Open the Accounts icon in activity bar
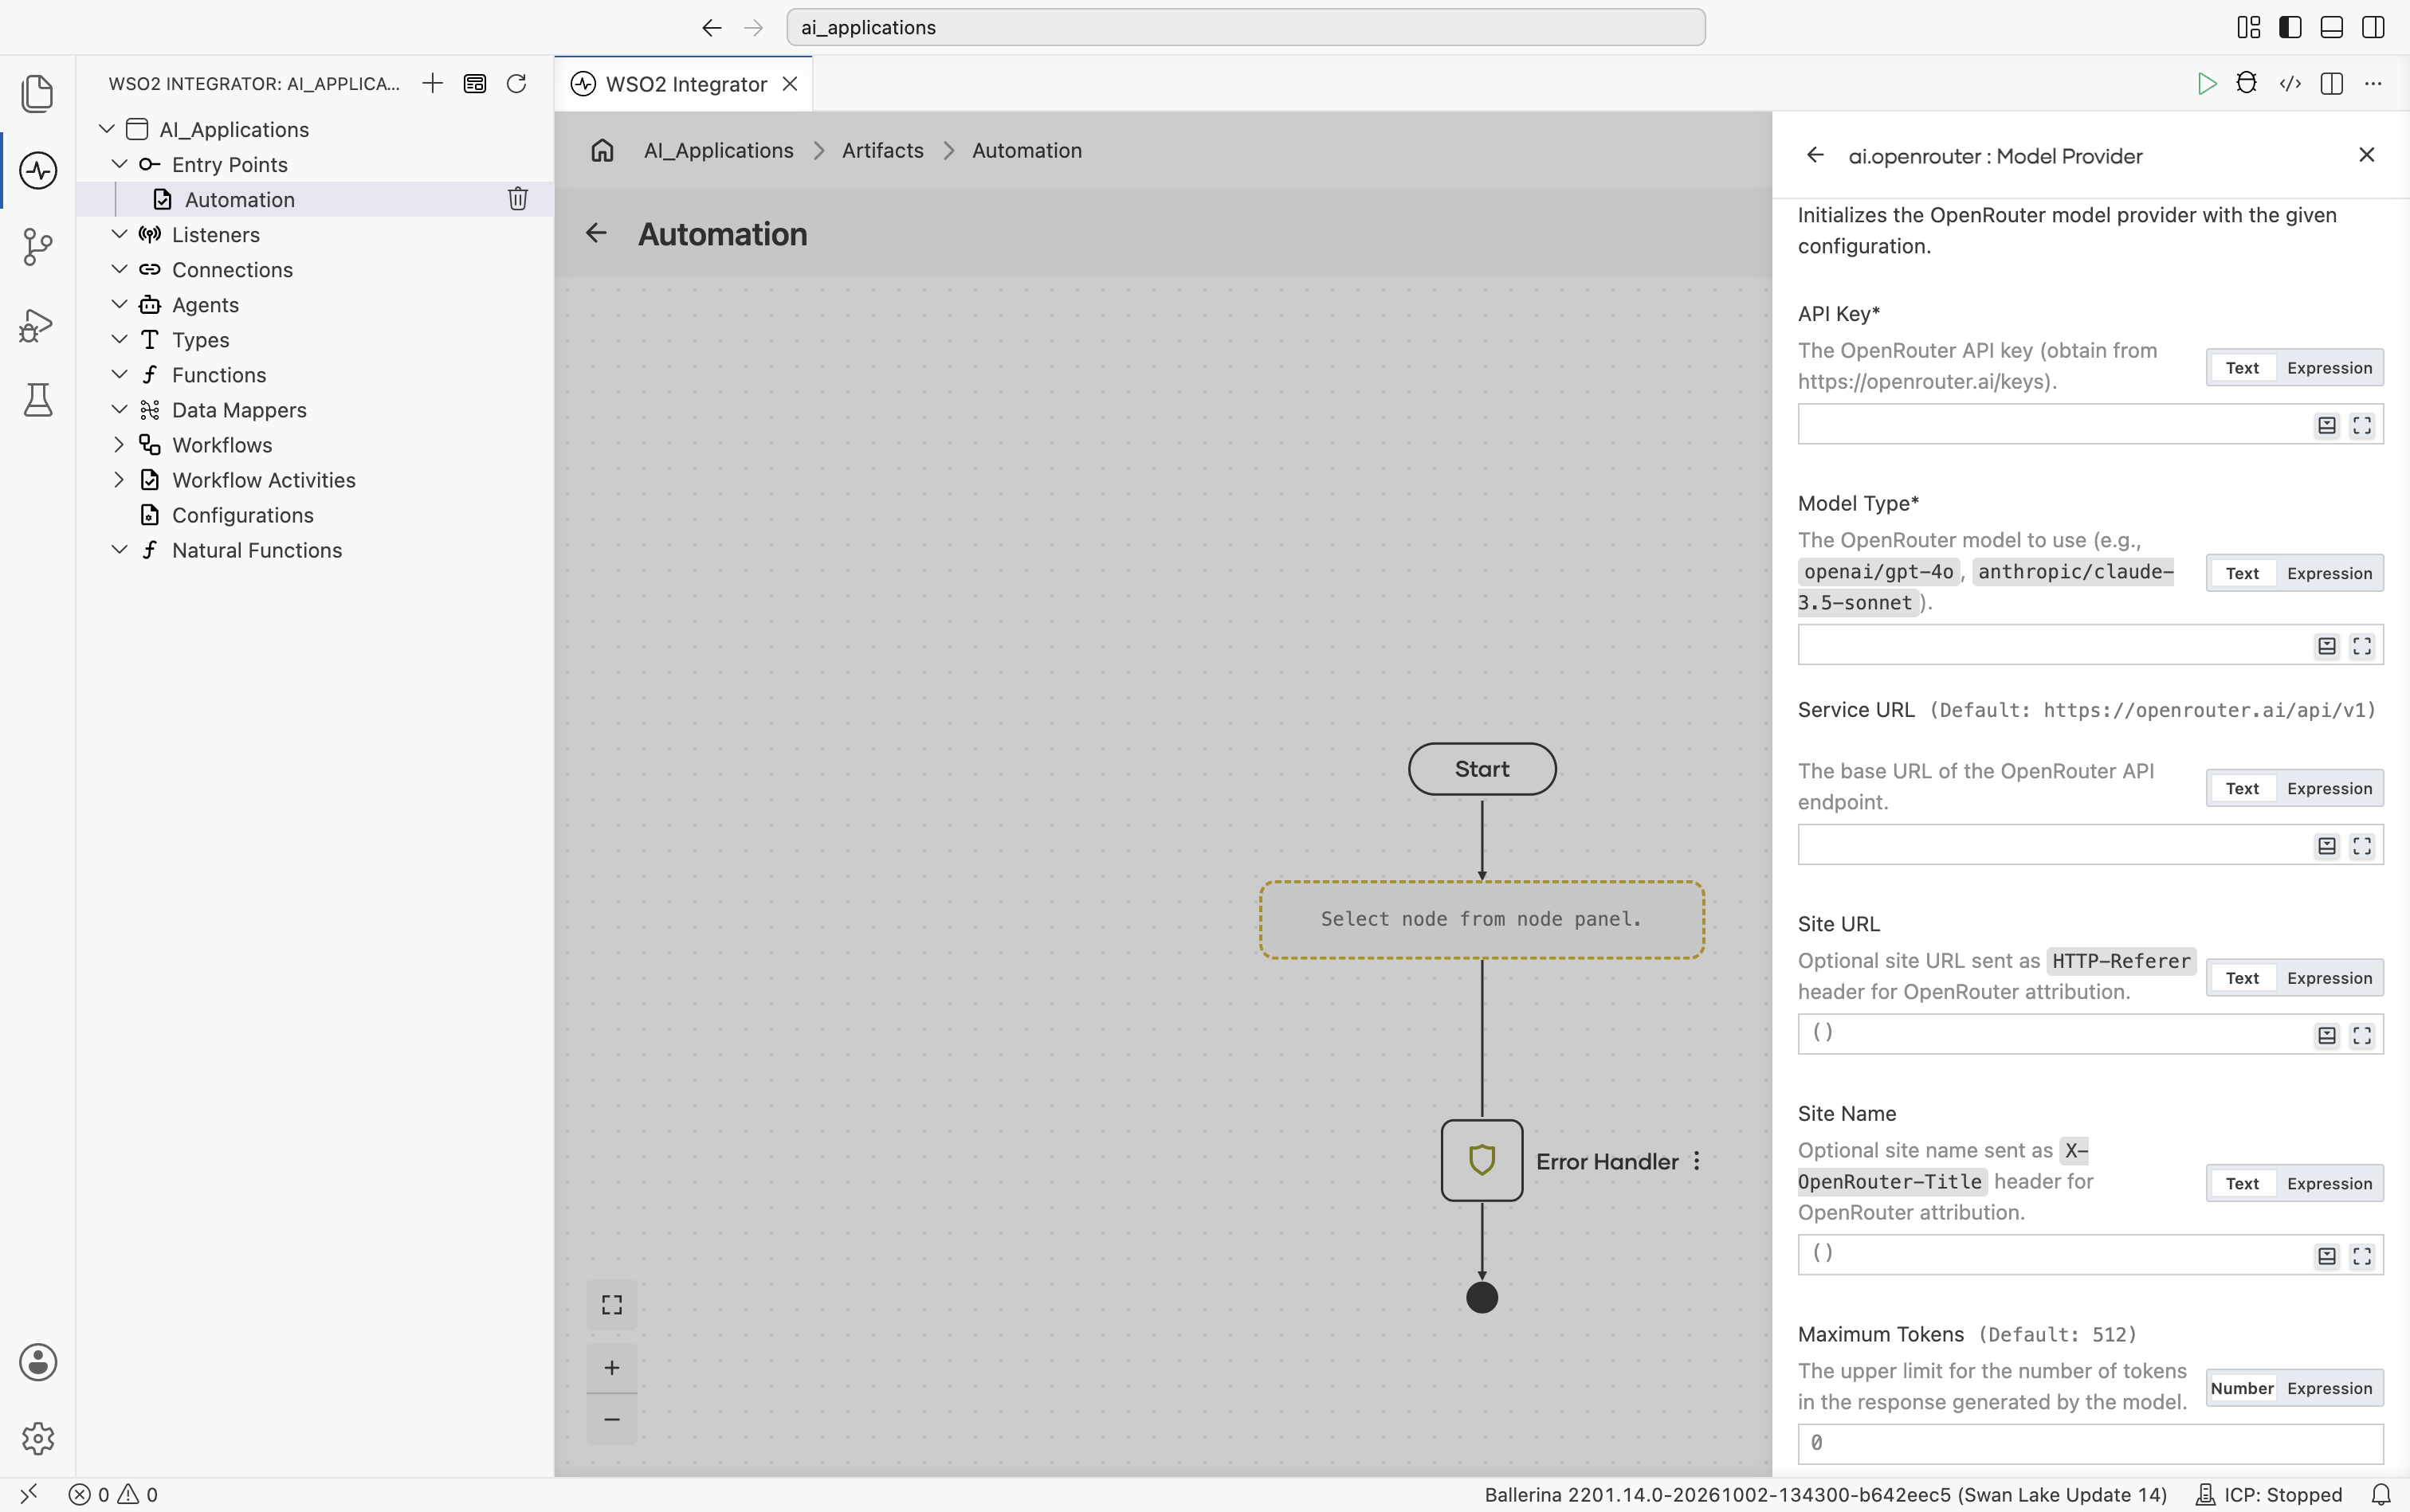 (x=38, y=1362)
